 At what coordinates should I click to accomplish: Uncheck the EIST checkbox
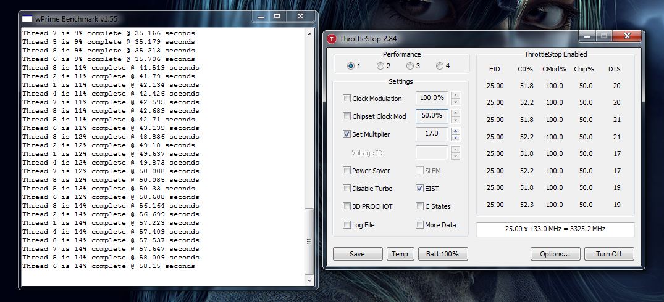click(x=419, y=189)
